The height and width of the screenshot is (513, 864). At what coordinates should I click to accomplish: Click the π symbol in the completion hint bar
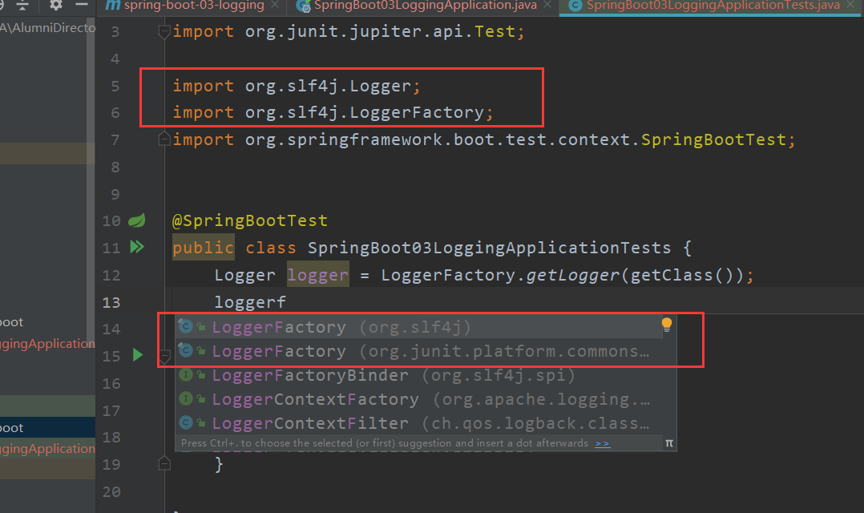click(670, 442)
